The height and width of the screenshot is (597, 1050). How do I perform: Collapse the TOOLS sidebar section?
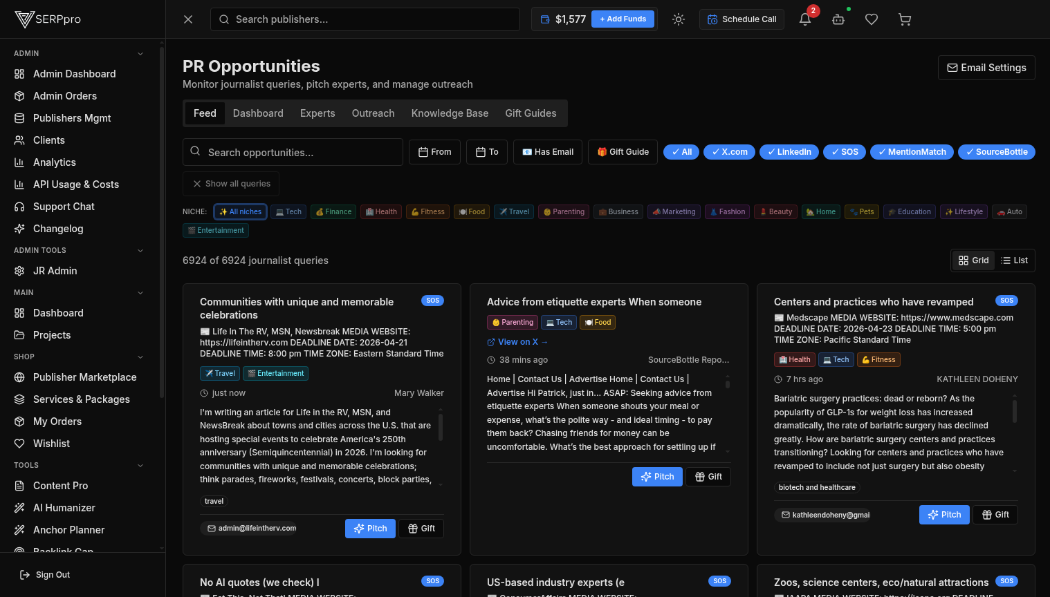coord(140,465)
